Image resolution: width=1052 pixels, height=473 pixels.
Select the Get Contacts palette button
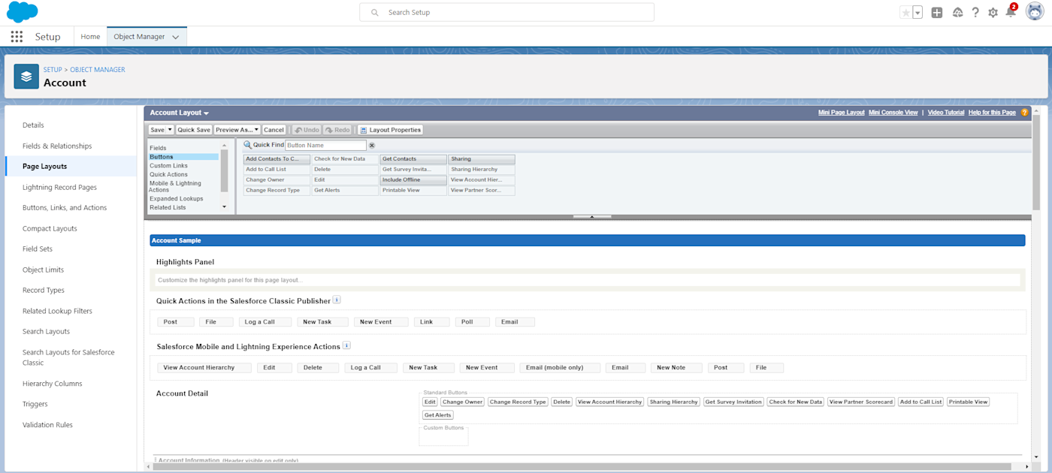pyautogui.click(x=413, y=159)
